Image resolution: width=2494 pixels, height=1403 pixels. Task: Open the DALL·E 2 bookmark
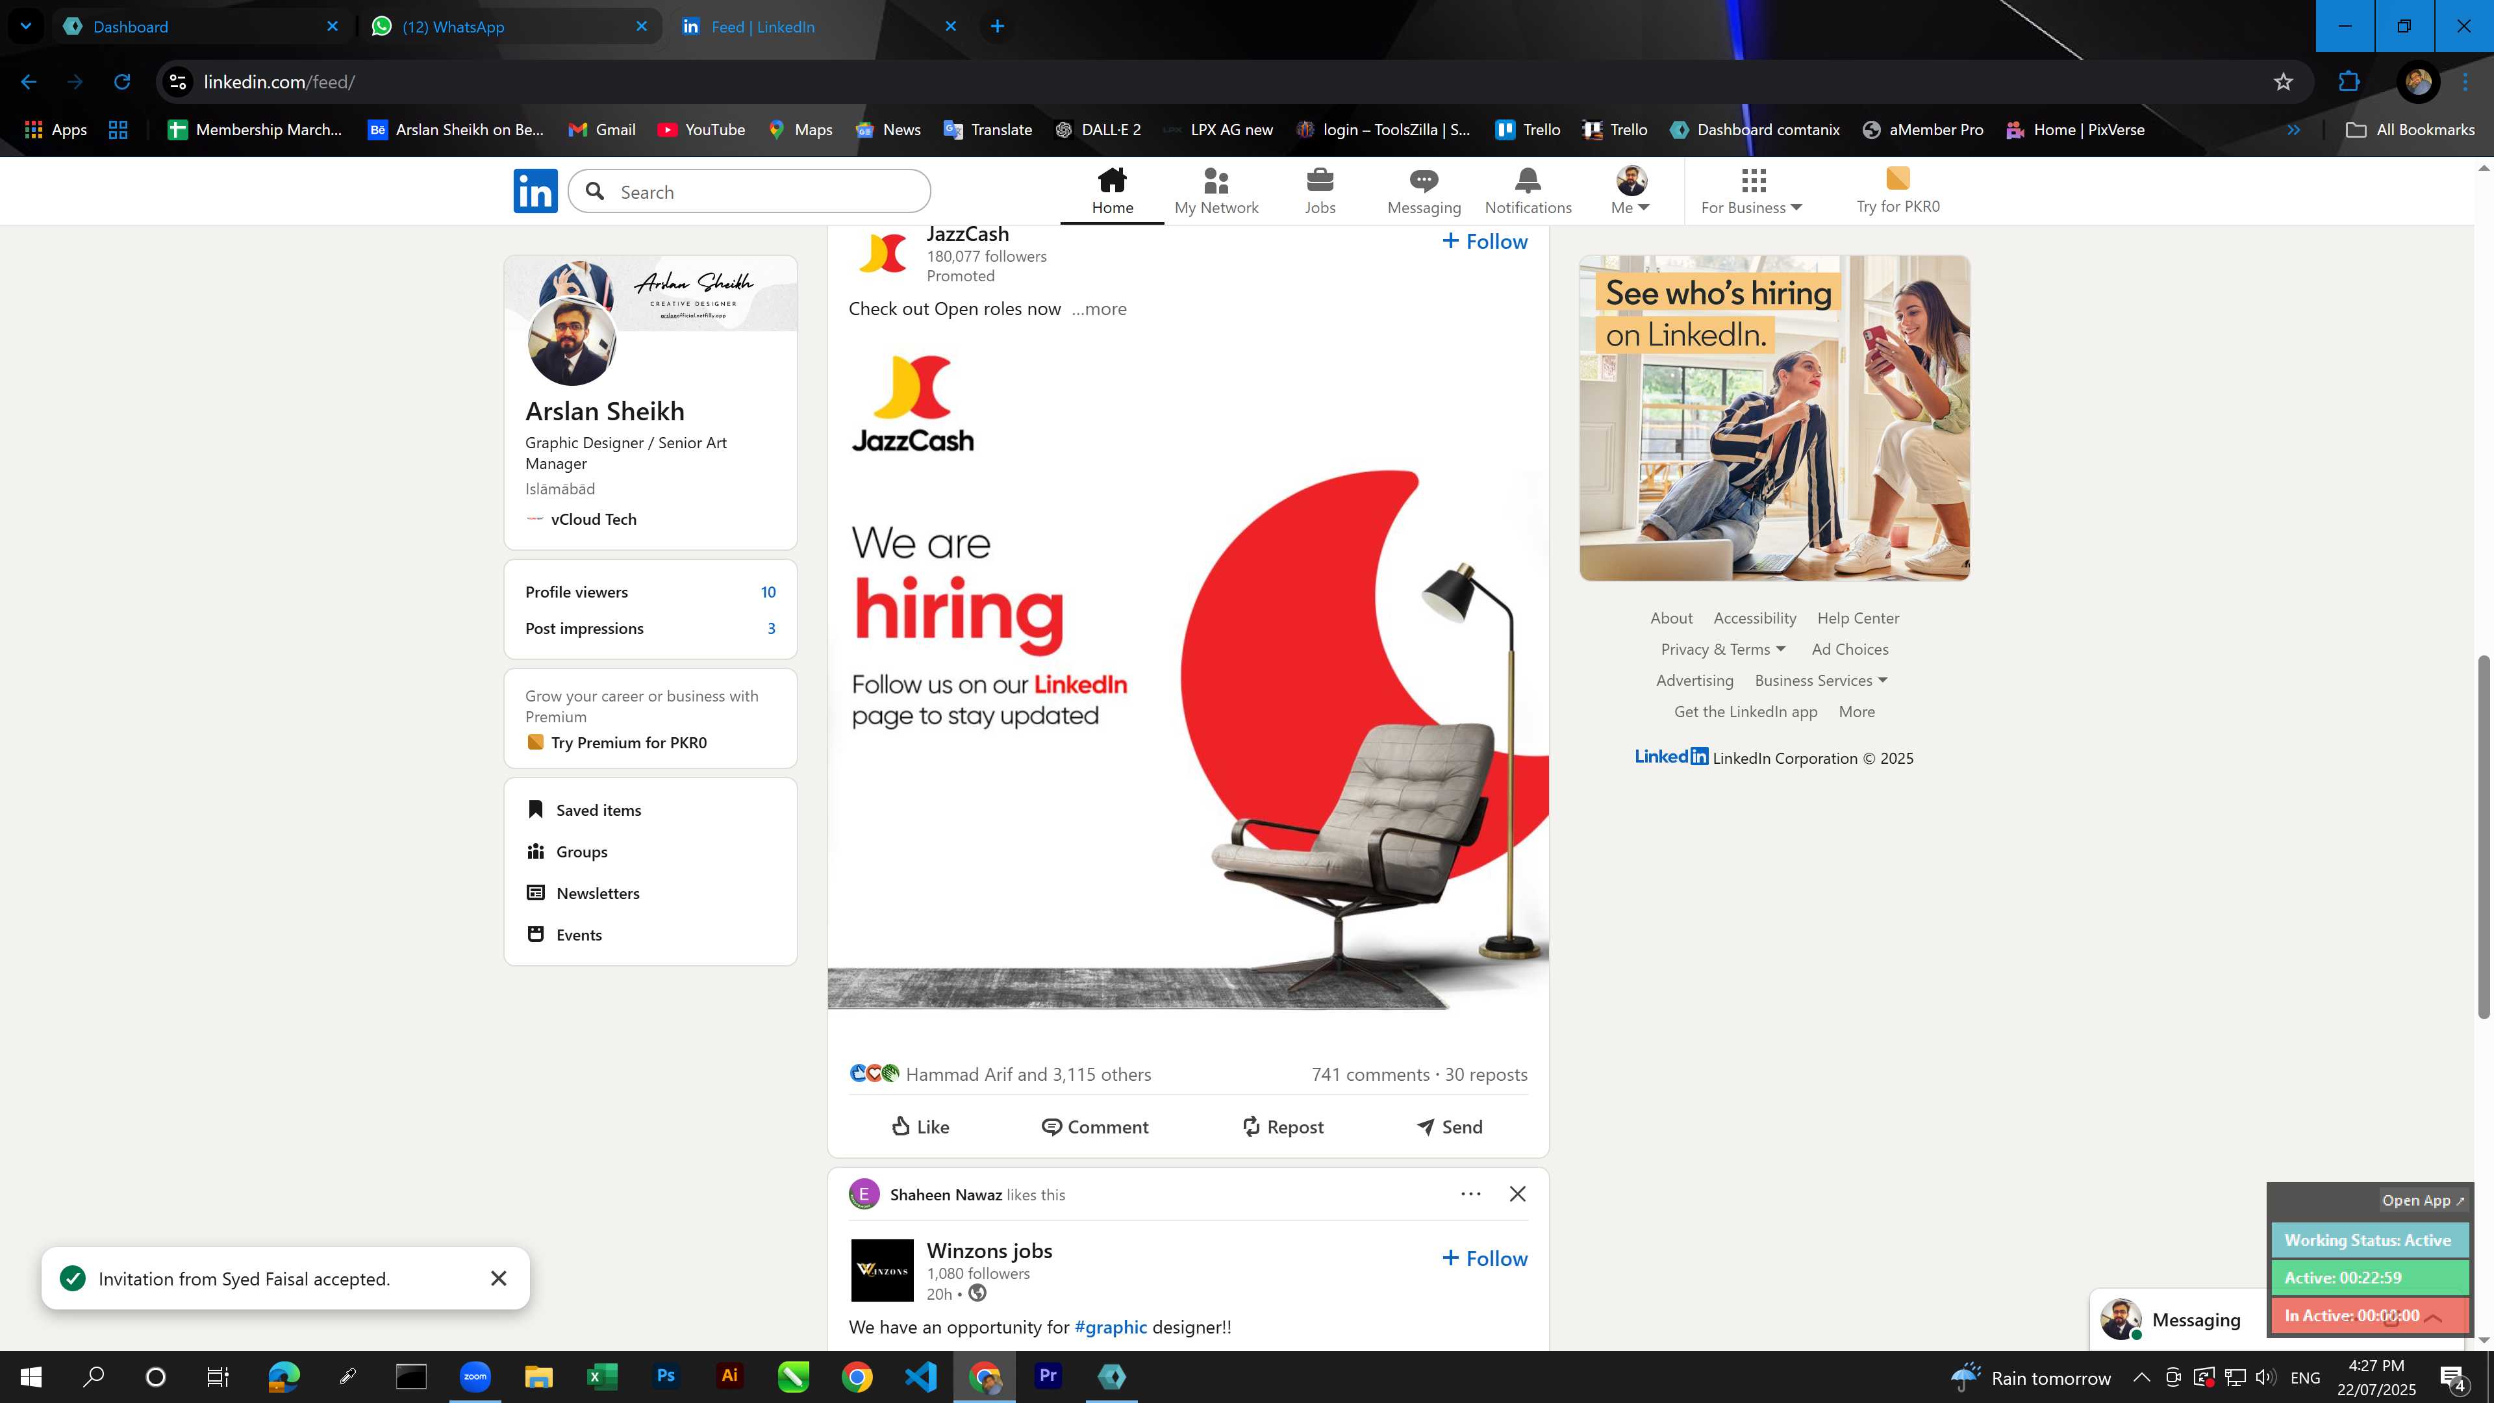click(x=1097, y=130)
